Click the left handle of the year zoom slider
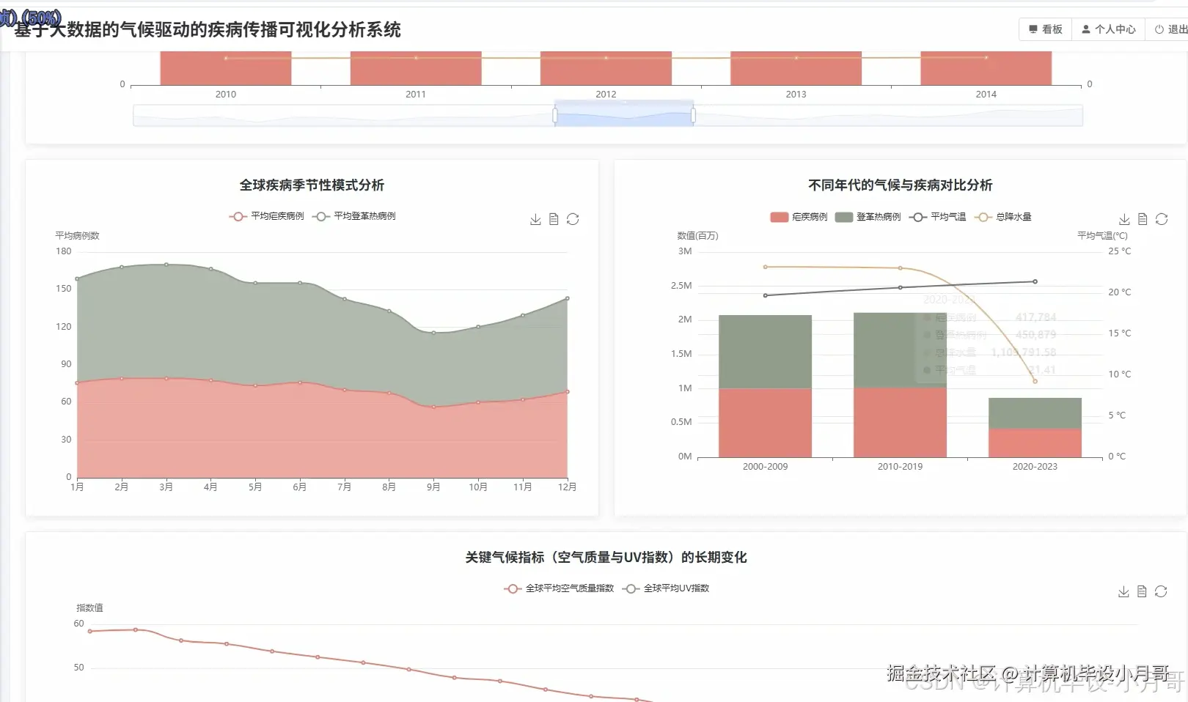 (x=555, y=115)
